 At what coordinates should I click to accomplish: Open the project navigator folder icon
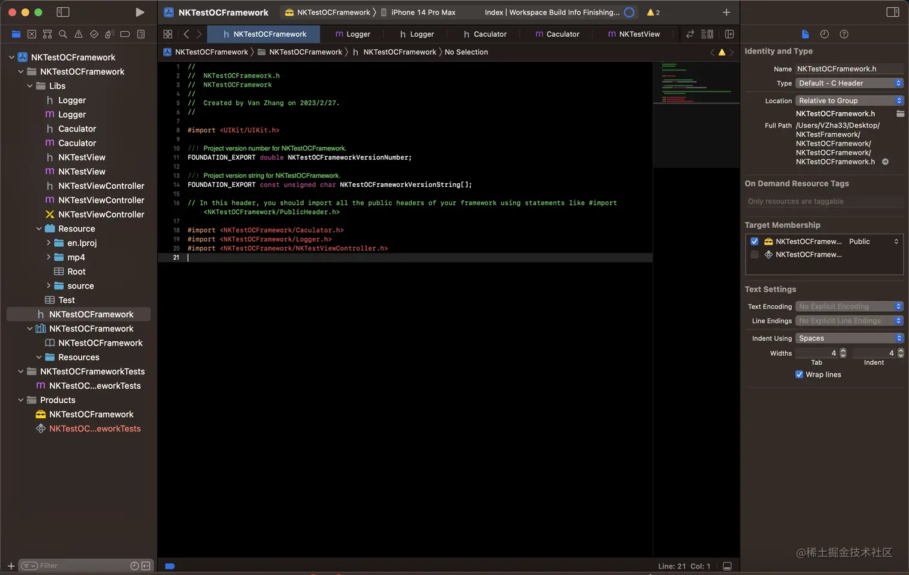16,34
